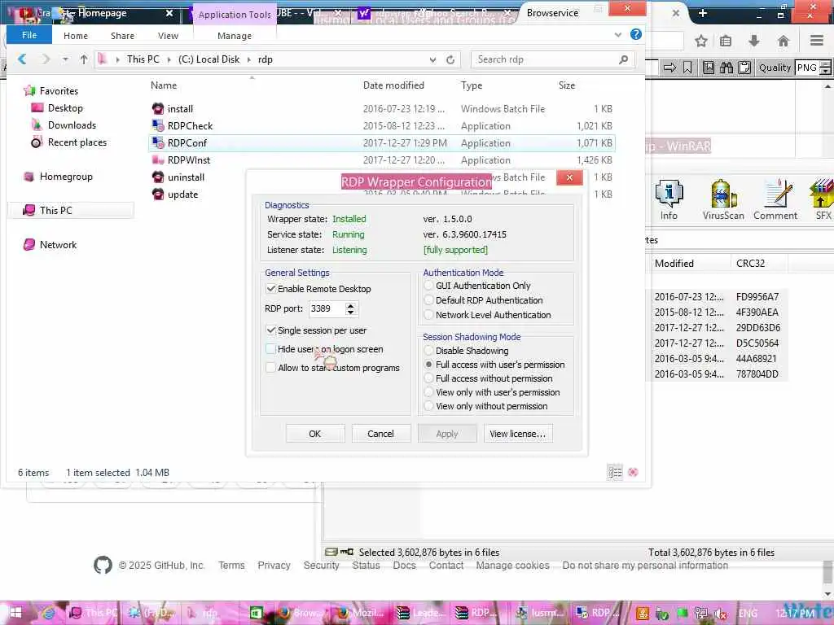Open recent locations dropdown arrow
834x625 pixels.
65,59
